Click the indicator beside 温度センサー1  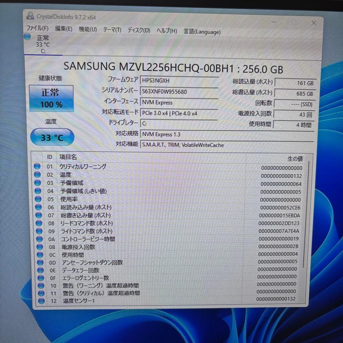tap(37, 301)
